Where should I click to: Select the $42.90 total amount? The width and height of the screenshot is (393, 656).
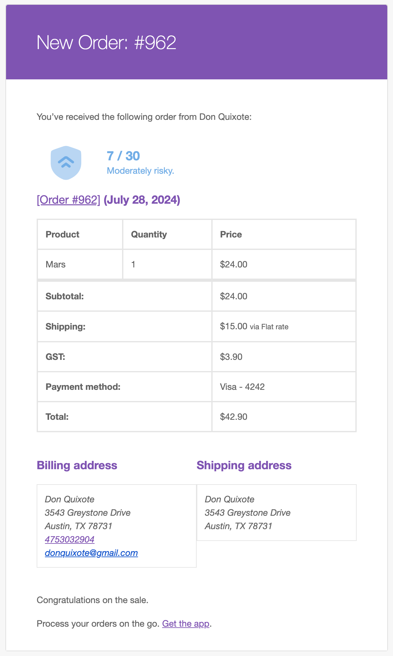tap(234, 417)
